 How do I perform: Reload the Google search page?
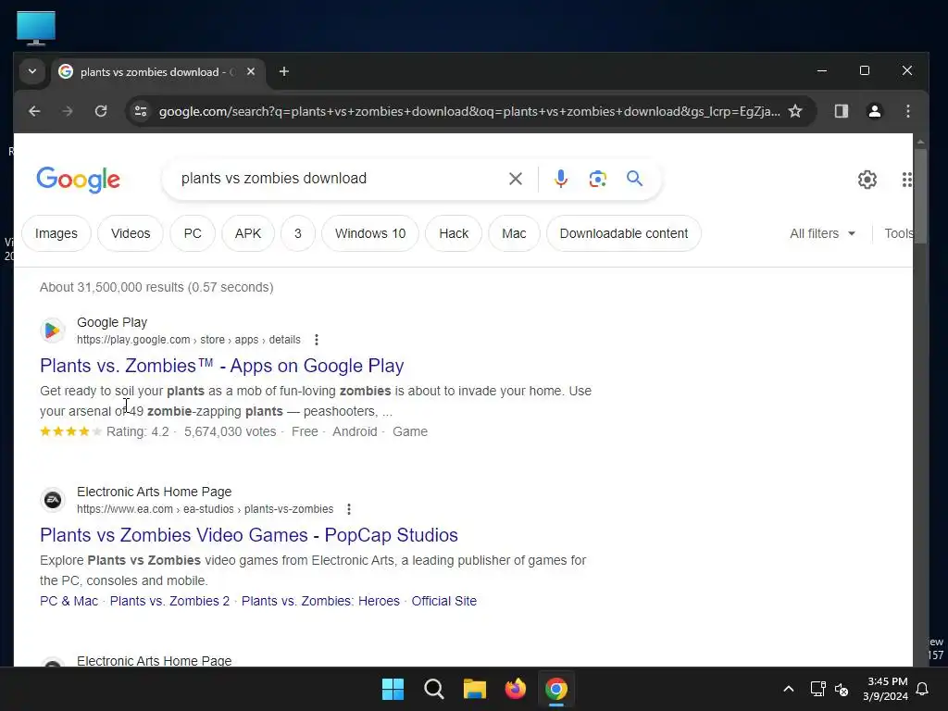point(101,111)
